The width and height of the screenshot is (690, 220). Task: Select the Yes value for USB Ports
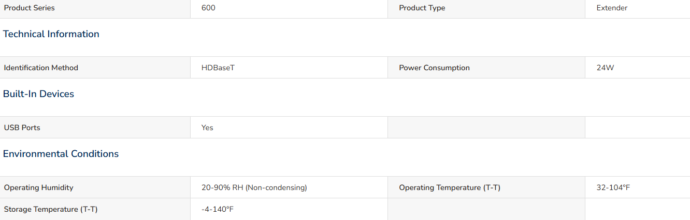[x=207, y=128]
